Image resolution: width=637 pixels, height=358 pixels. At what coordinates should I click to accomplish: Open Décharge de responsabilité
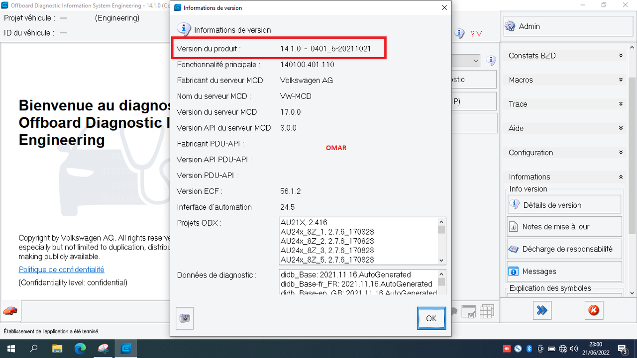(x=564, y=249)
